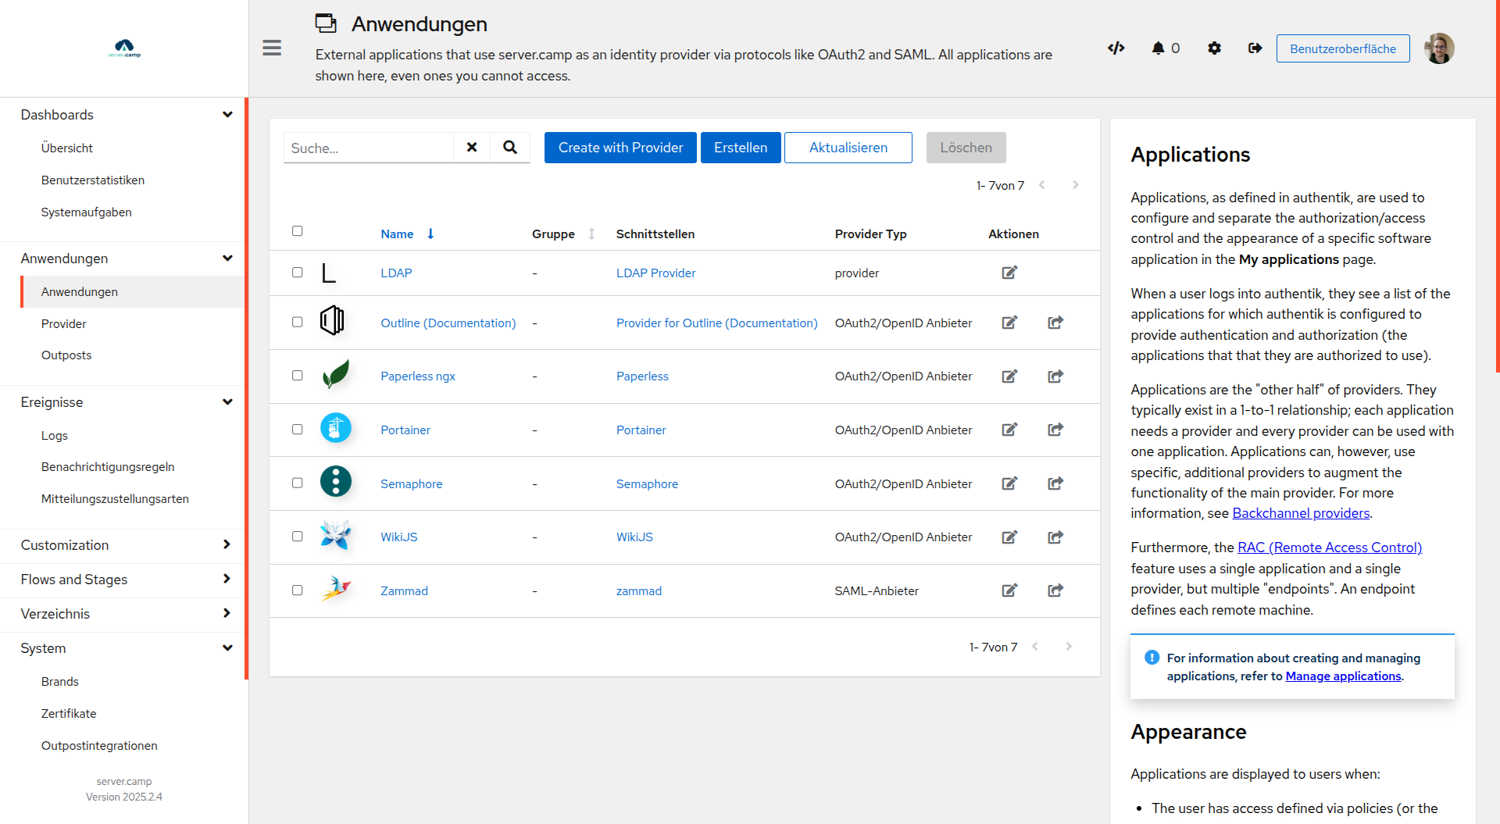Edit the Paperless ngx application
Screen dimensions: 1500x824
[x=1009, y=376]
